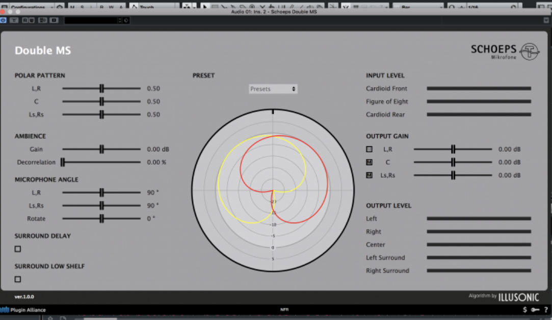Click the Ambience Gain slider

[x=101, y=149]
